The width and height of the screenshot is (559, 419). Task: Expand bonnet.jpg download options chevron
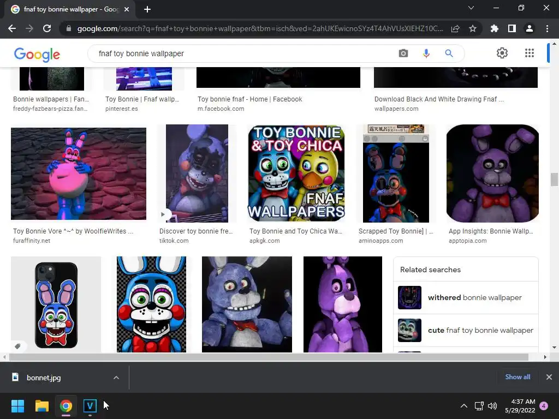[x=116, y=378]
